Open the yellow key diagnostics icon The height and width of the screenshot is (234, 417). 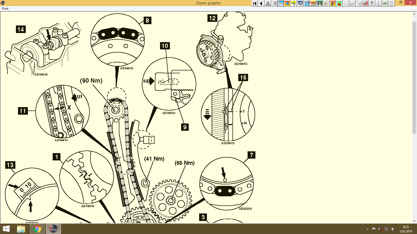293,3
